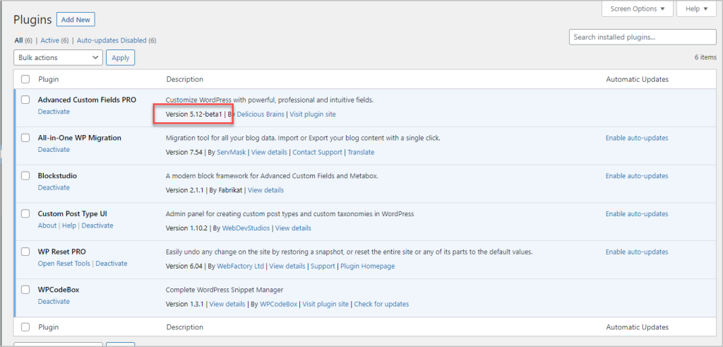
Task: Deactivate the WPCodeBox plugin
Action: 54,301
